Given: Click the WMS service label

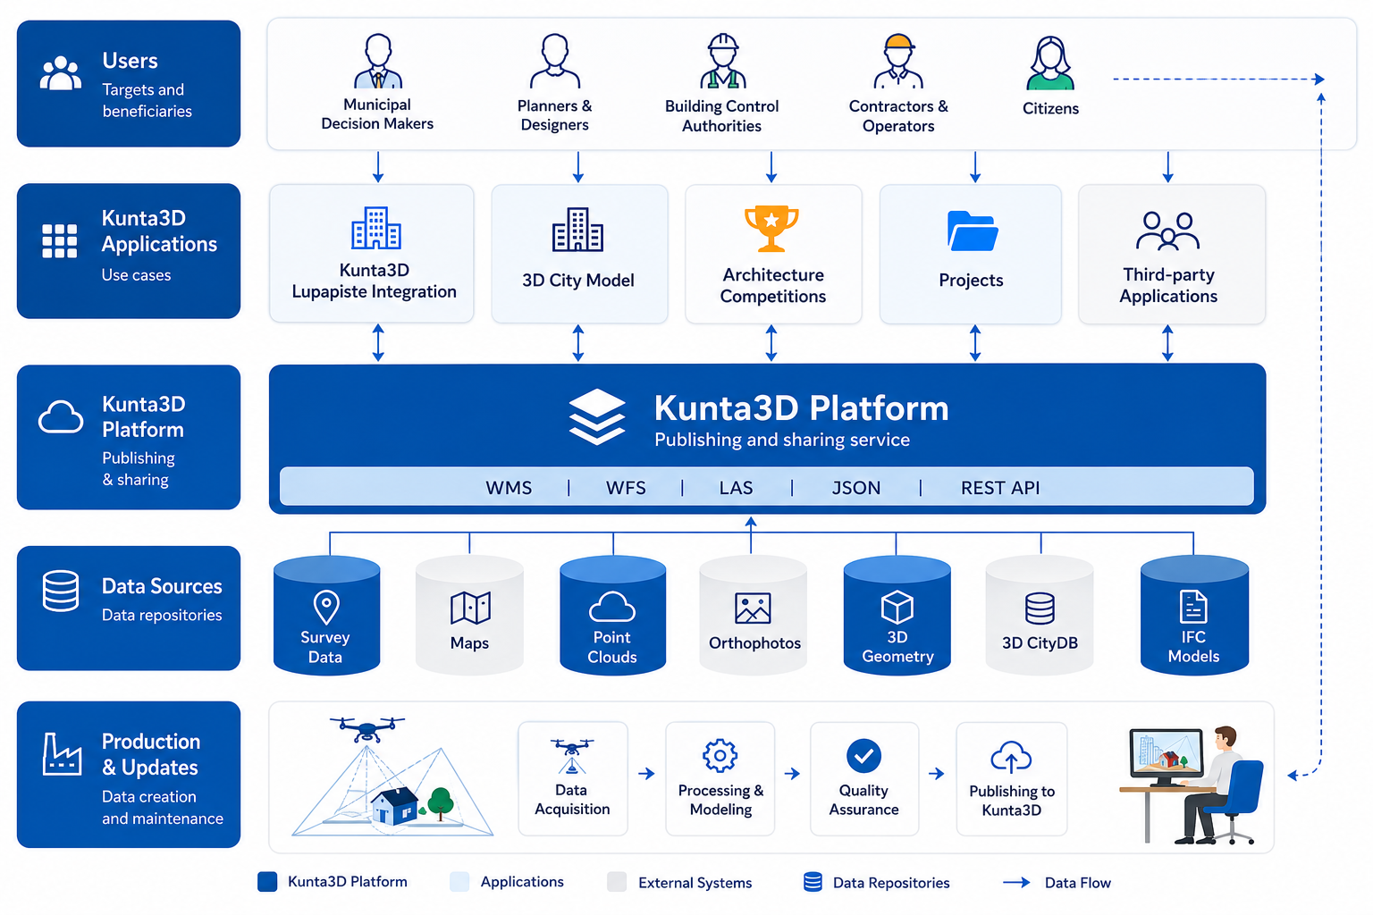Looking at the screenshot, I should (x=509, y=488).
